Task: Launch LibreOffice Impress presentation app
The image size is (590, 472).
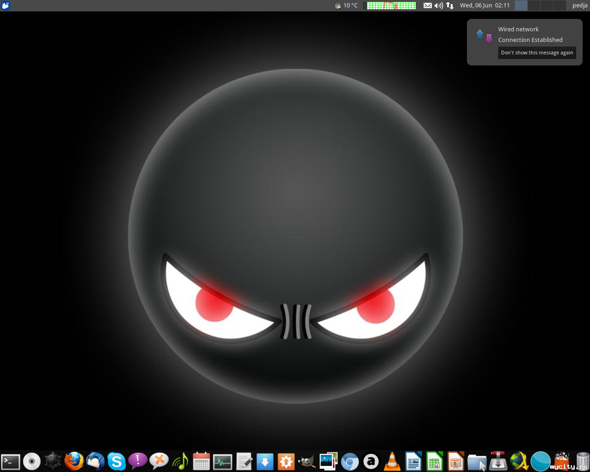Action: pos(456,461)
